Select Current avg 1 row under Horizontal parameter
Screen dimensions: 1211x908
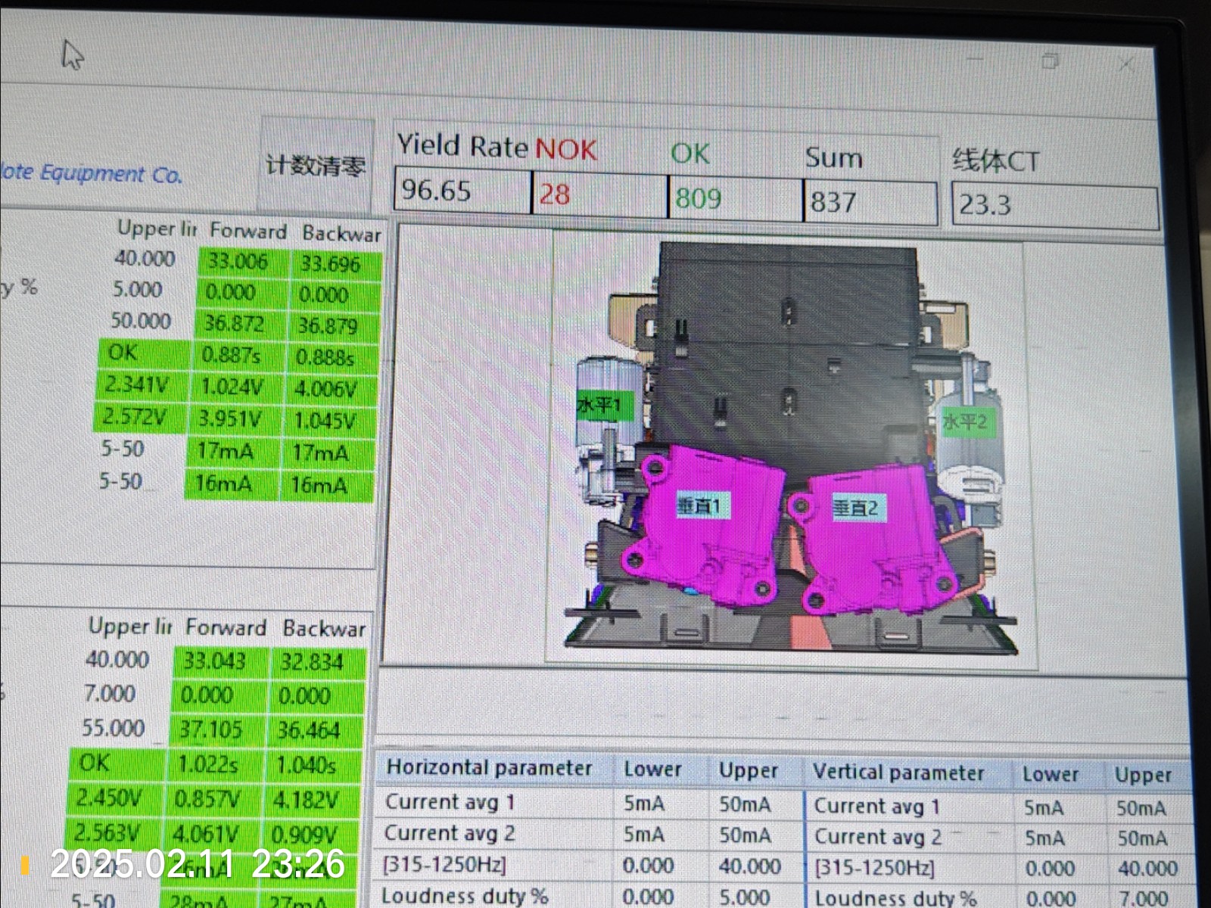coord(450,801)
